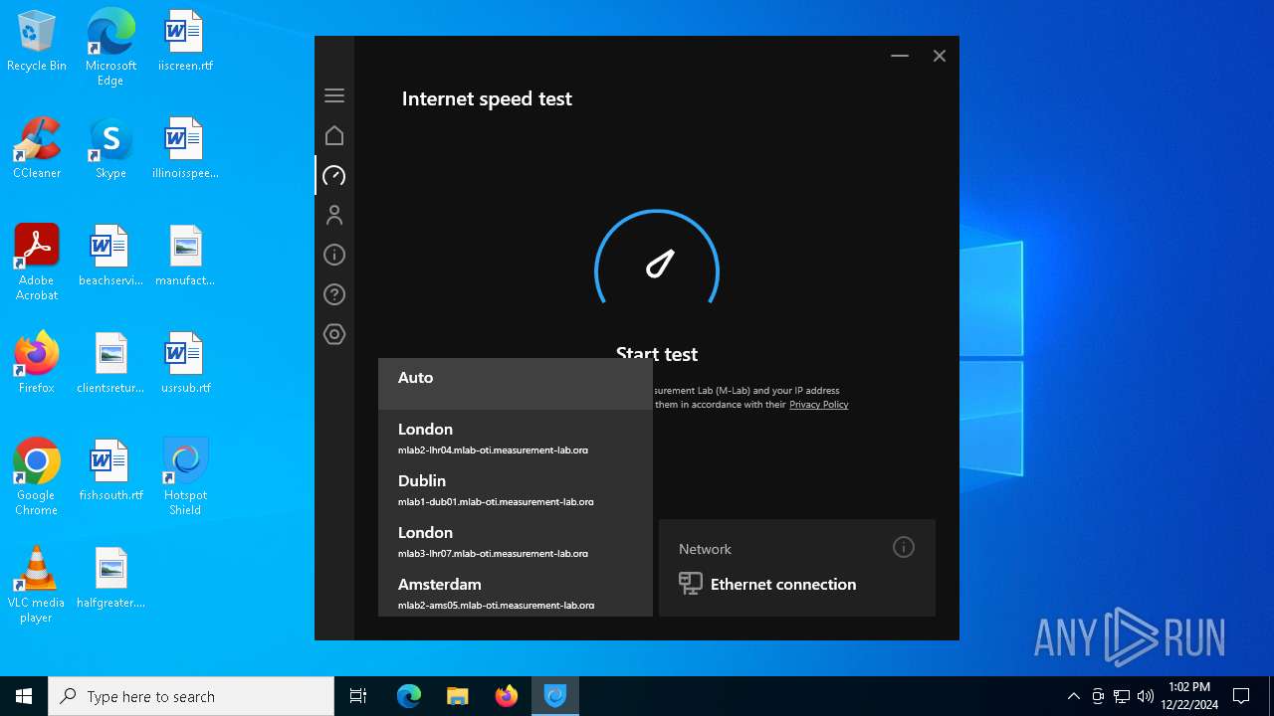Open the volume speaker tray icon
The height and width of the screenshot is (716, 1274).
click(1146, 696)
